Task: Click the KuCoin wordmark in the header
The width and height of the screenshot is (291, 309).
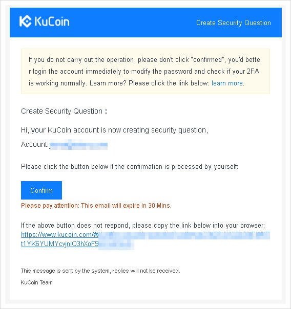Action: click(x=52, y=21)
